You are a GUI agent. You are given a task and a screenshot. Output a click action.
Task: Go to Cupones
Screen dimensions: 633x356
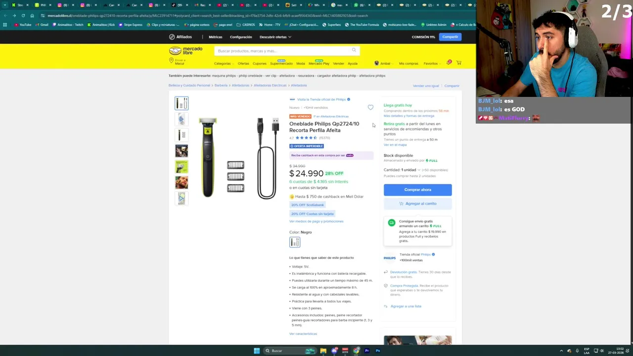click(x=260, y=63)
